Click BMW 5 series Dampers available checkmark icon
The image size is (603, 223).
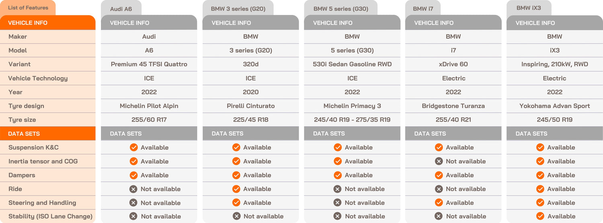[338, 175]
